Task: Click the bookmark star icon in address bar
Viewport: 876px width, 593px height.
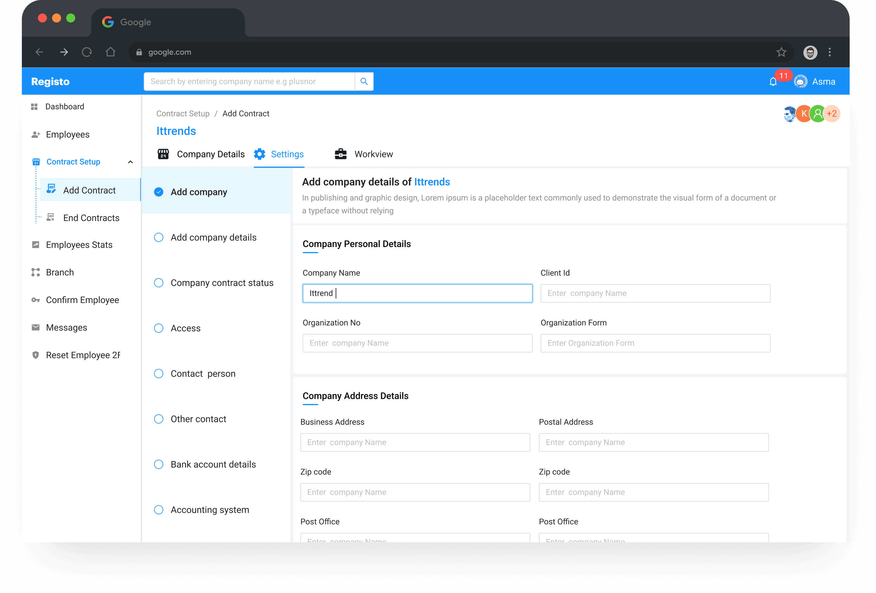Action: coord(782,52)
